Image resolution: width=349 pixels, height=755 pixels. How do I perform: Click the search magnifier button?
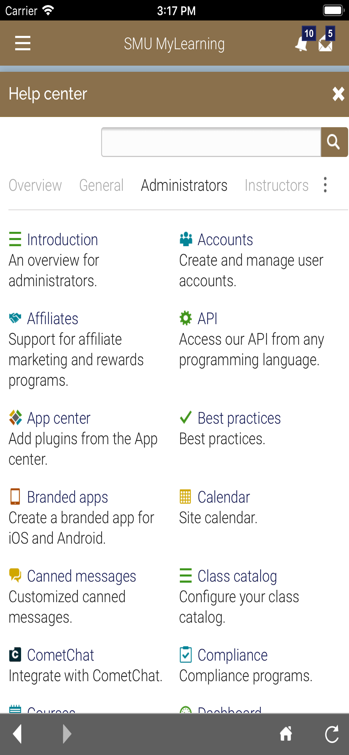[x=334, y=142]
